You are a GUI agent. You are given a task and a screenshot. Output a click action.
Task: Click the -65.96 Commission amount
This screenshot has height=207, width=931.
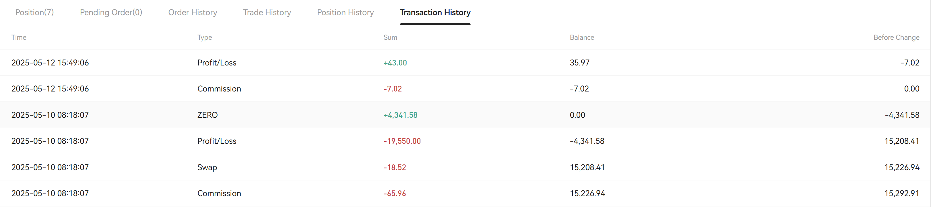pyautogui.click(x=395, y=193)
